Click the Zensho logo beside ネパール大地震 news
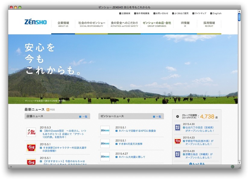Screen dimensions: 249x180 tap(105, 157)
